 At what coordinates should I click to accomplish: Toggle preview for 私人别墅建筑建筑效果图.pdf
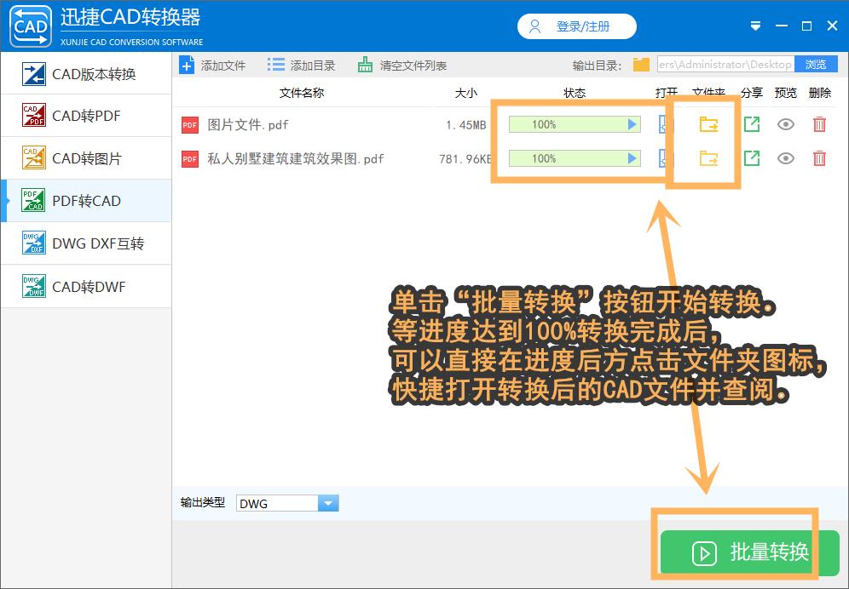(785, 158)
